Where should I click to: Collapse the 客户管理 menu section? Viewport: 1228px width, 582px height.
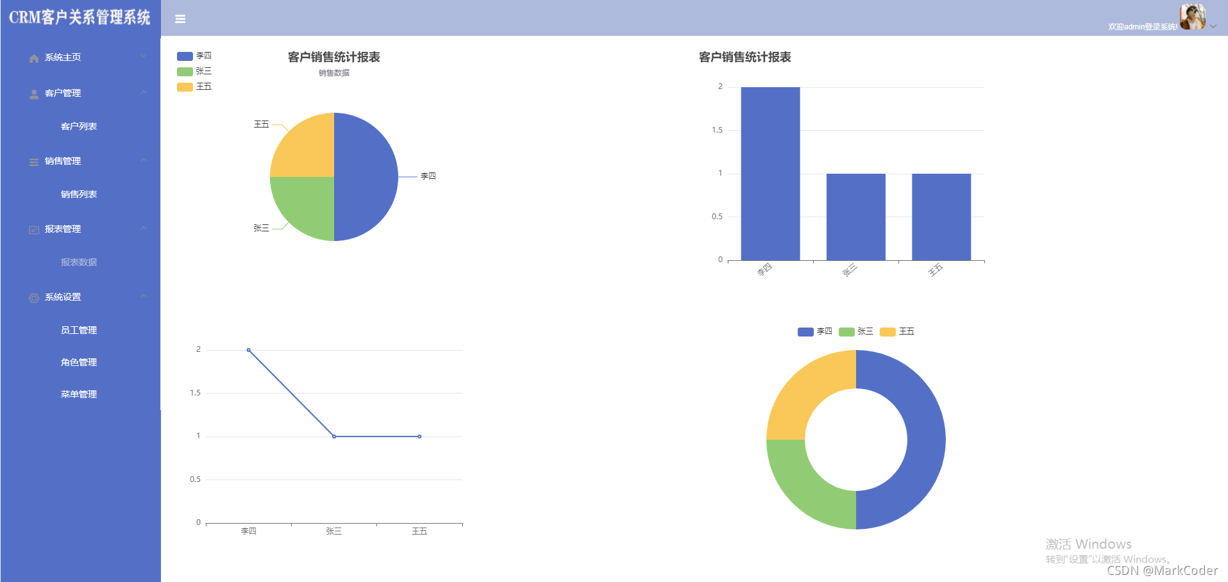[x=144, y=92]
